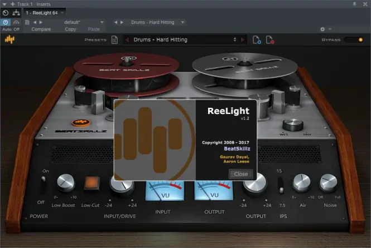Click the sidechain routing icon

pos(16,13)
